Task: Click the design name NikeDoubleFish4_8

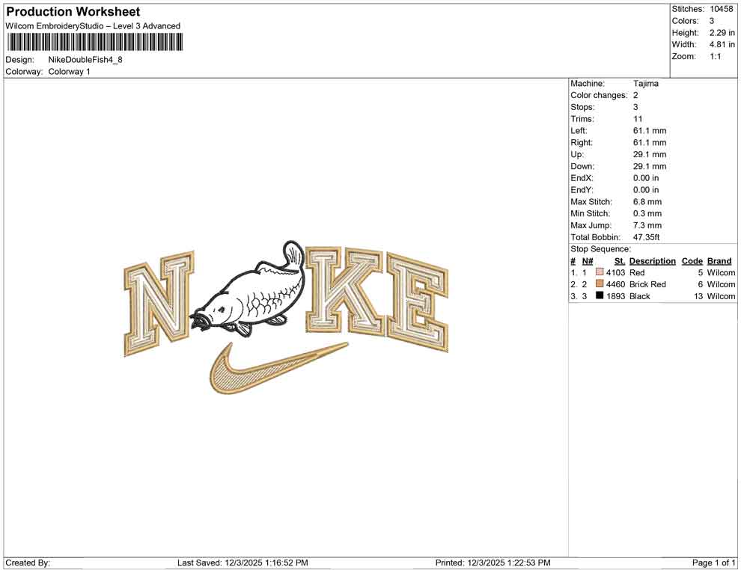Action: click(x=85, y=59)
